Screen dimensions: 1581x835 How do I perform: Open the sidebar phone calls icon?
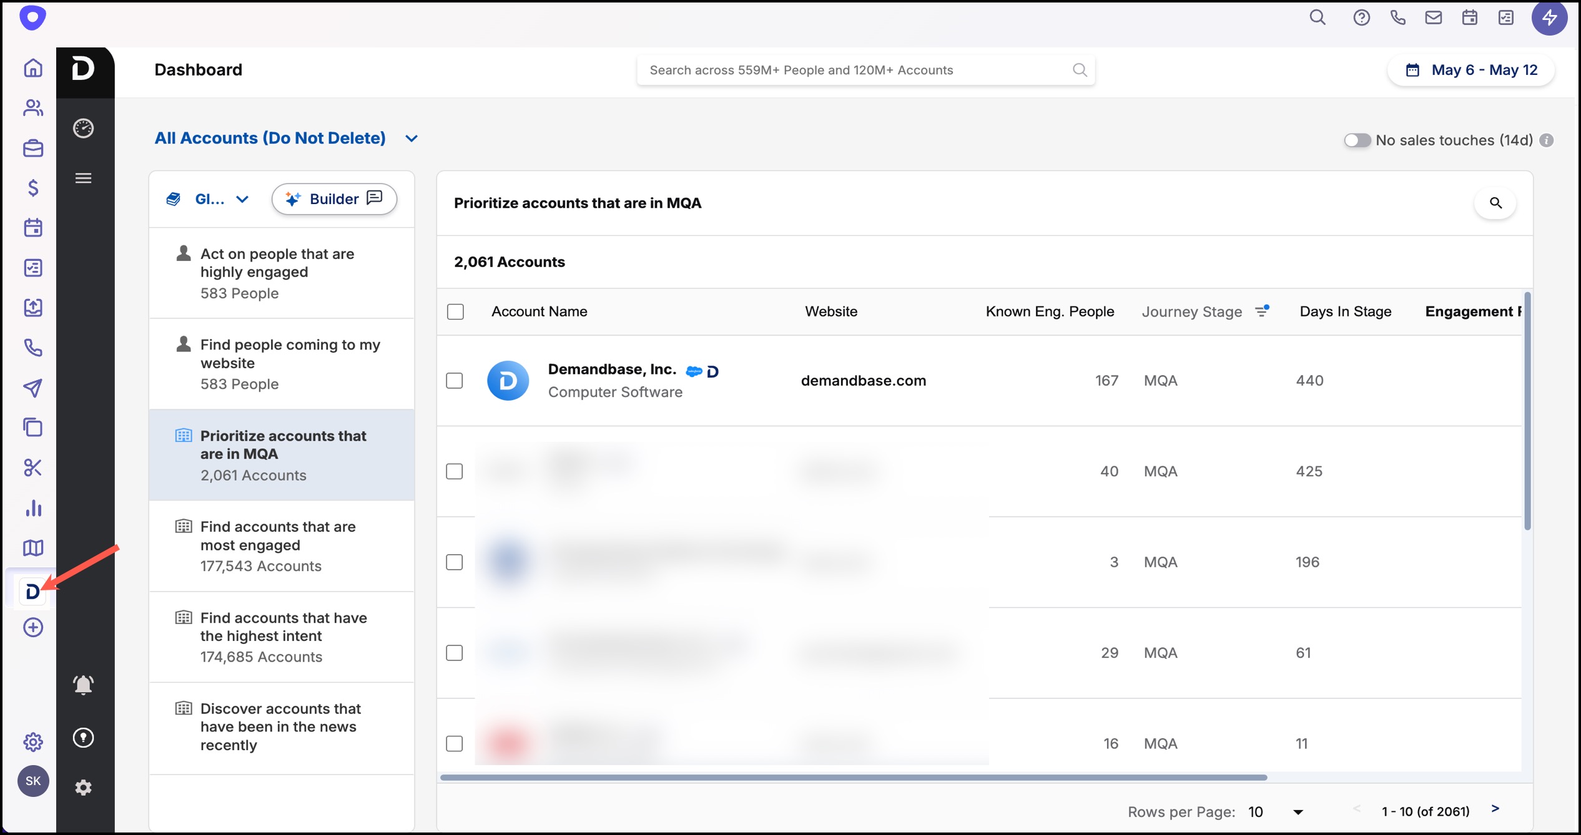tap(33, 348)
